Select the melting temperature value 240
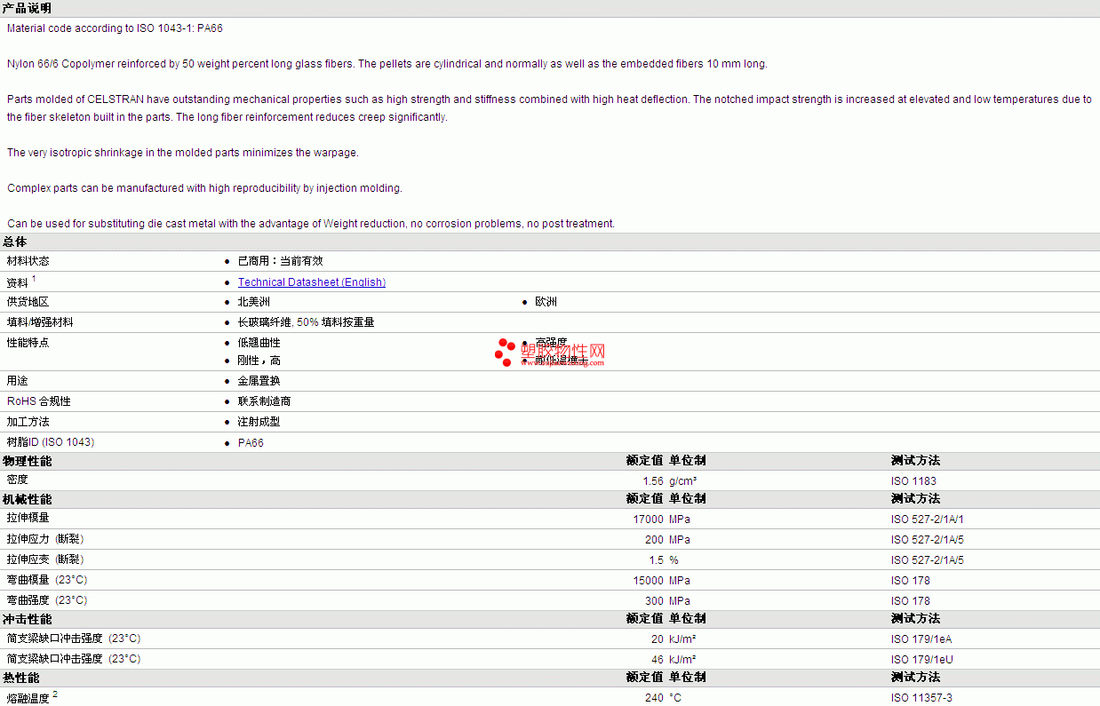 coord(655,698)
